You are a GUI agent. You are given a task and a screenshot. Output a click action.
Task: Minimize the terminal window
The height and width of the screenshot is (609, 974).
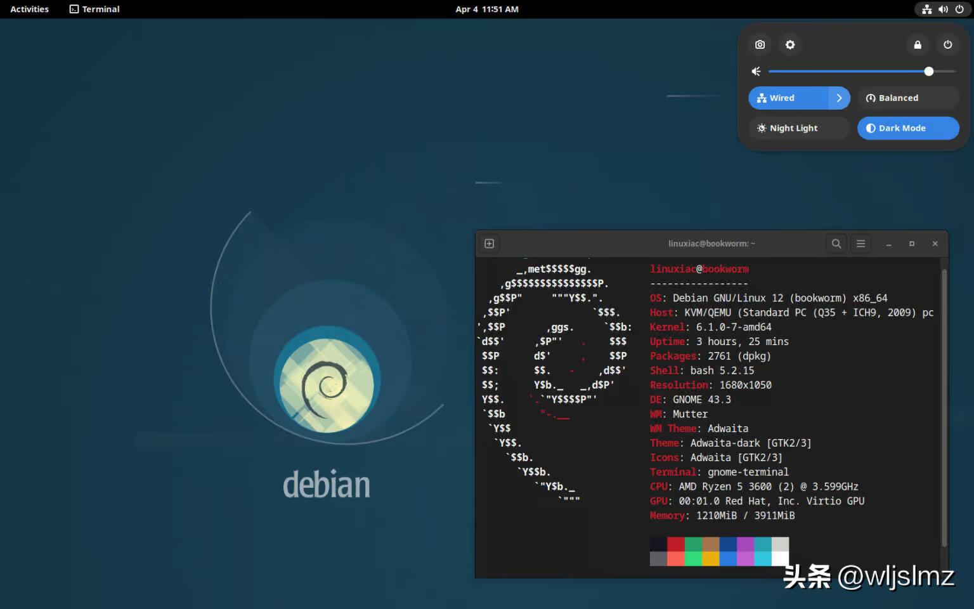889,244
